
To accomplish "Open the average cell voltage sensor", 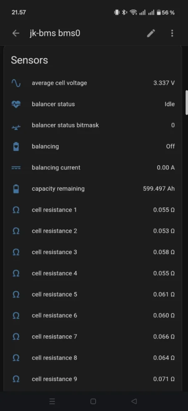I will coord(93,83).
